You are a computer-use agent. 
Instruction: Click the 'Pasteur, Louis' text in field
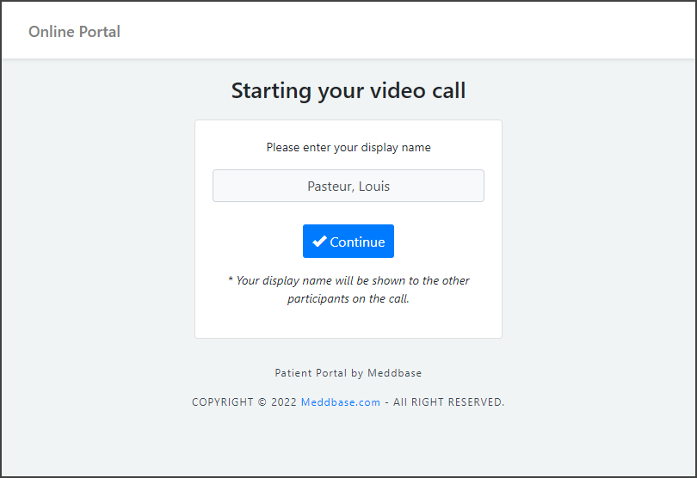[x=348, y=186]
